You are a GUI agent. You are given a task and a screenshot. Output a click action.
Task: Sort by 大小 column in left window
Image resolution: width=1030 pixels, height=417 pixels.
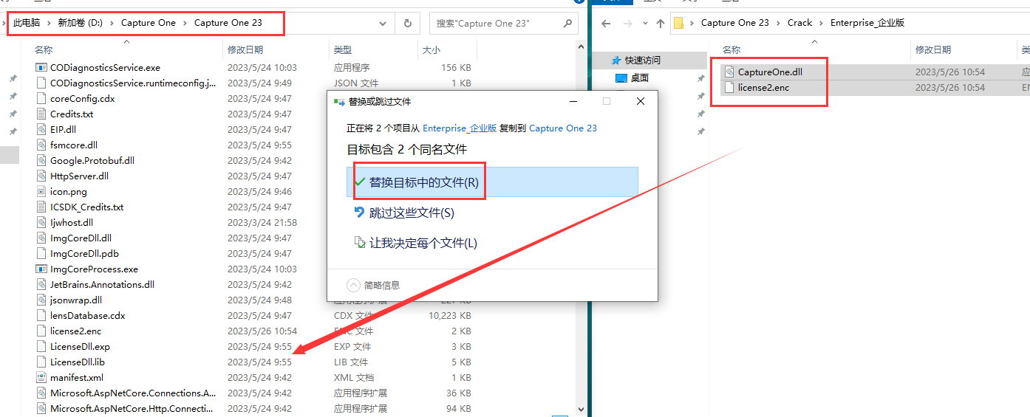click(x=431, y=50)
